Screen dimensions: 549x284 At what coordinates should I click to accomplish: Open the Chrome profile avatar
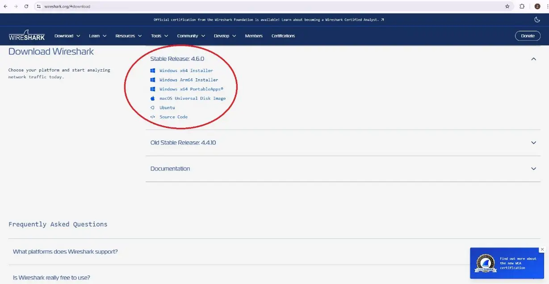pos(537,6)
